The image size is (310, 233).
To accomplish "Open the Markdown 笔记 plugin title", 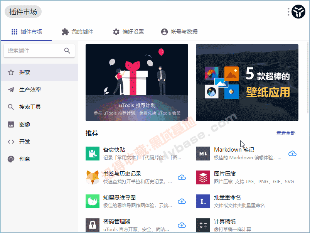I will (234, 150).
